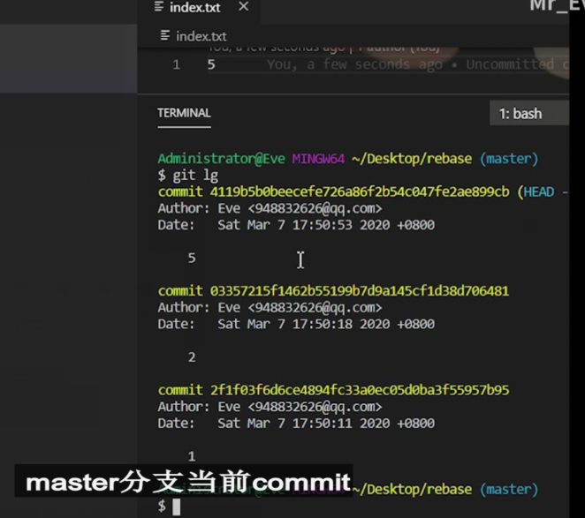585x518 pixels.
Task: Click the terminal cursor at the bottom prompt
Action: click(177, 507)
